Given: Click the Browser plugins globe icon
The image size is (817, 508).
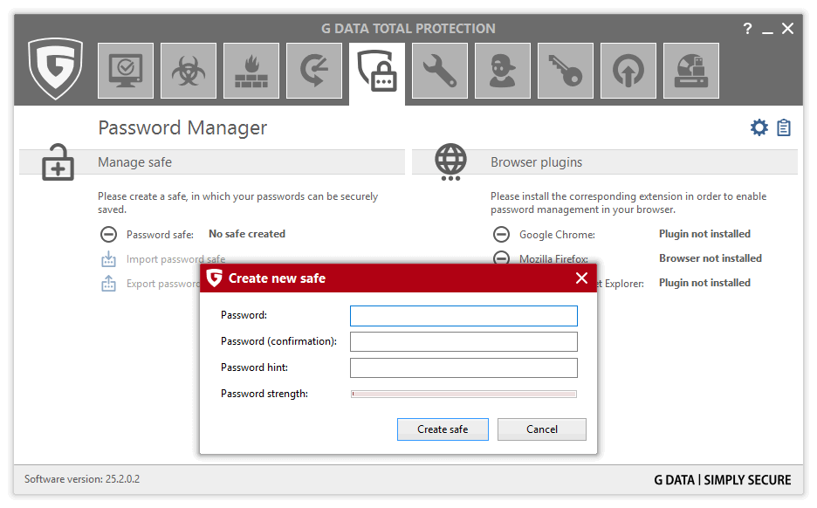Looking at the screenshot, I should coord(450,162).
